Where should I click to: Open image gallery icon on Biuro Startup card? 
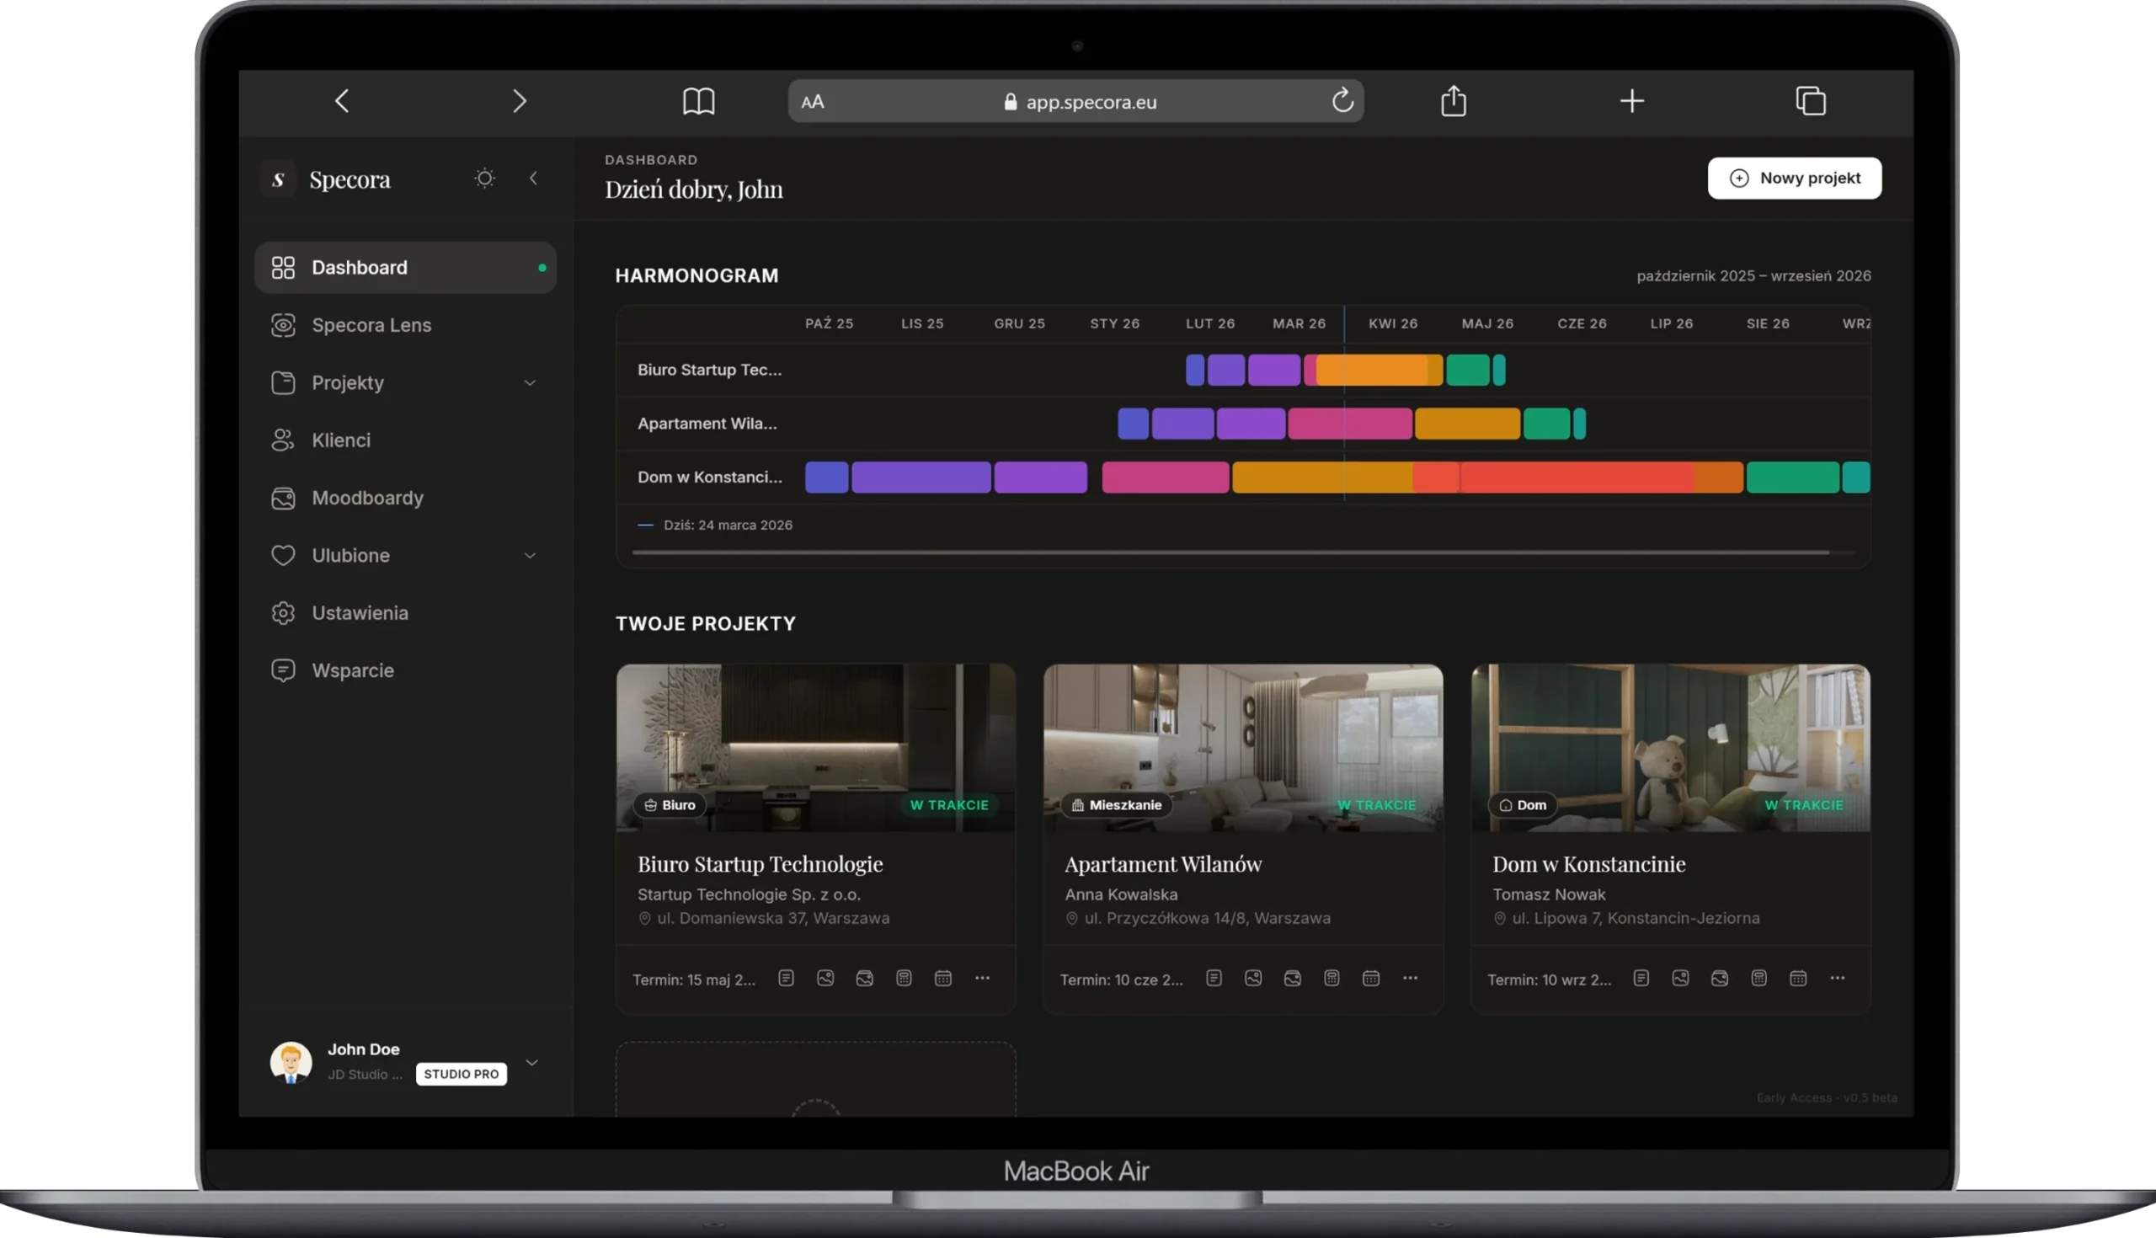[825, 978]
